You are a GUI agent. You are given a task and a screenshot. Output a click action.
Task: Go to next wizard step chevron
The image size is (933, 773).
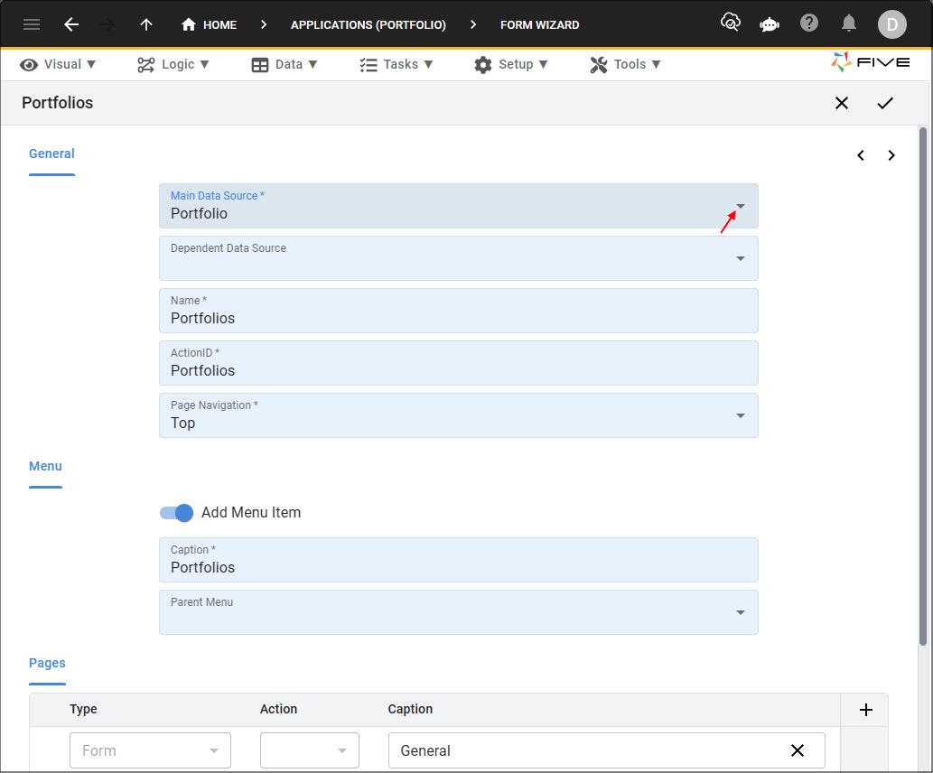coord(891,155)
